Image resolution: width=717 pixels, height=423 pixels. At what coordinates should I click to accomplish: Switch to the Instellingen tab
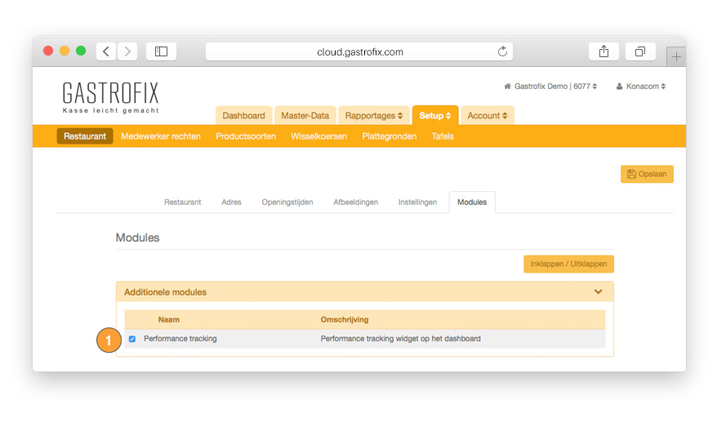pyautogui.click(x=417, y=202)
